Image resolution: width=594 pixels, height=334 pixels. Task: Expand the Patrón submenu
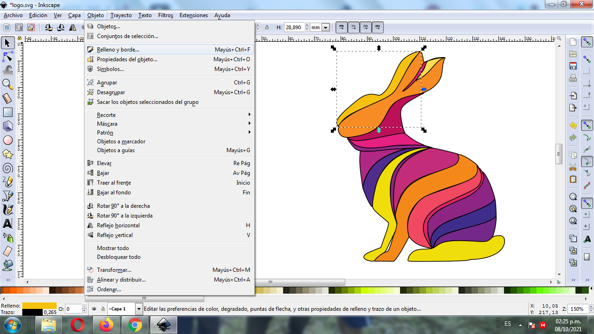click(x=169, y=133)
